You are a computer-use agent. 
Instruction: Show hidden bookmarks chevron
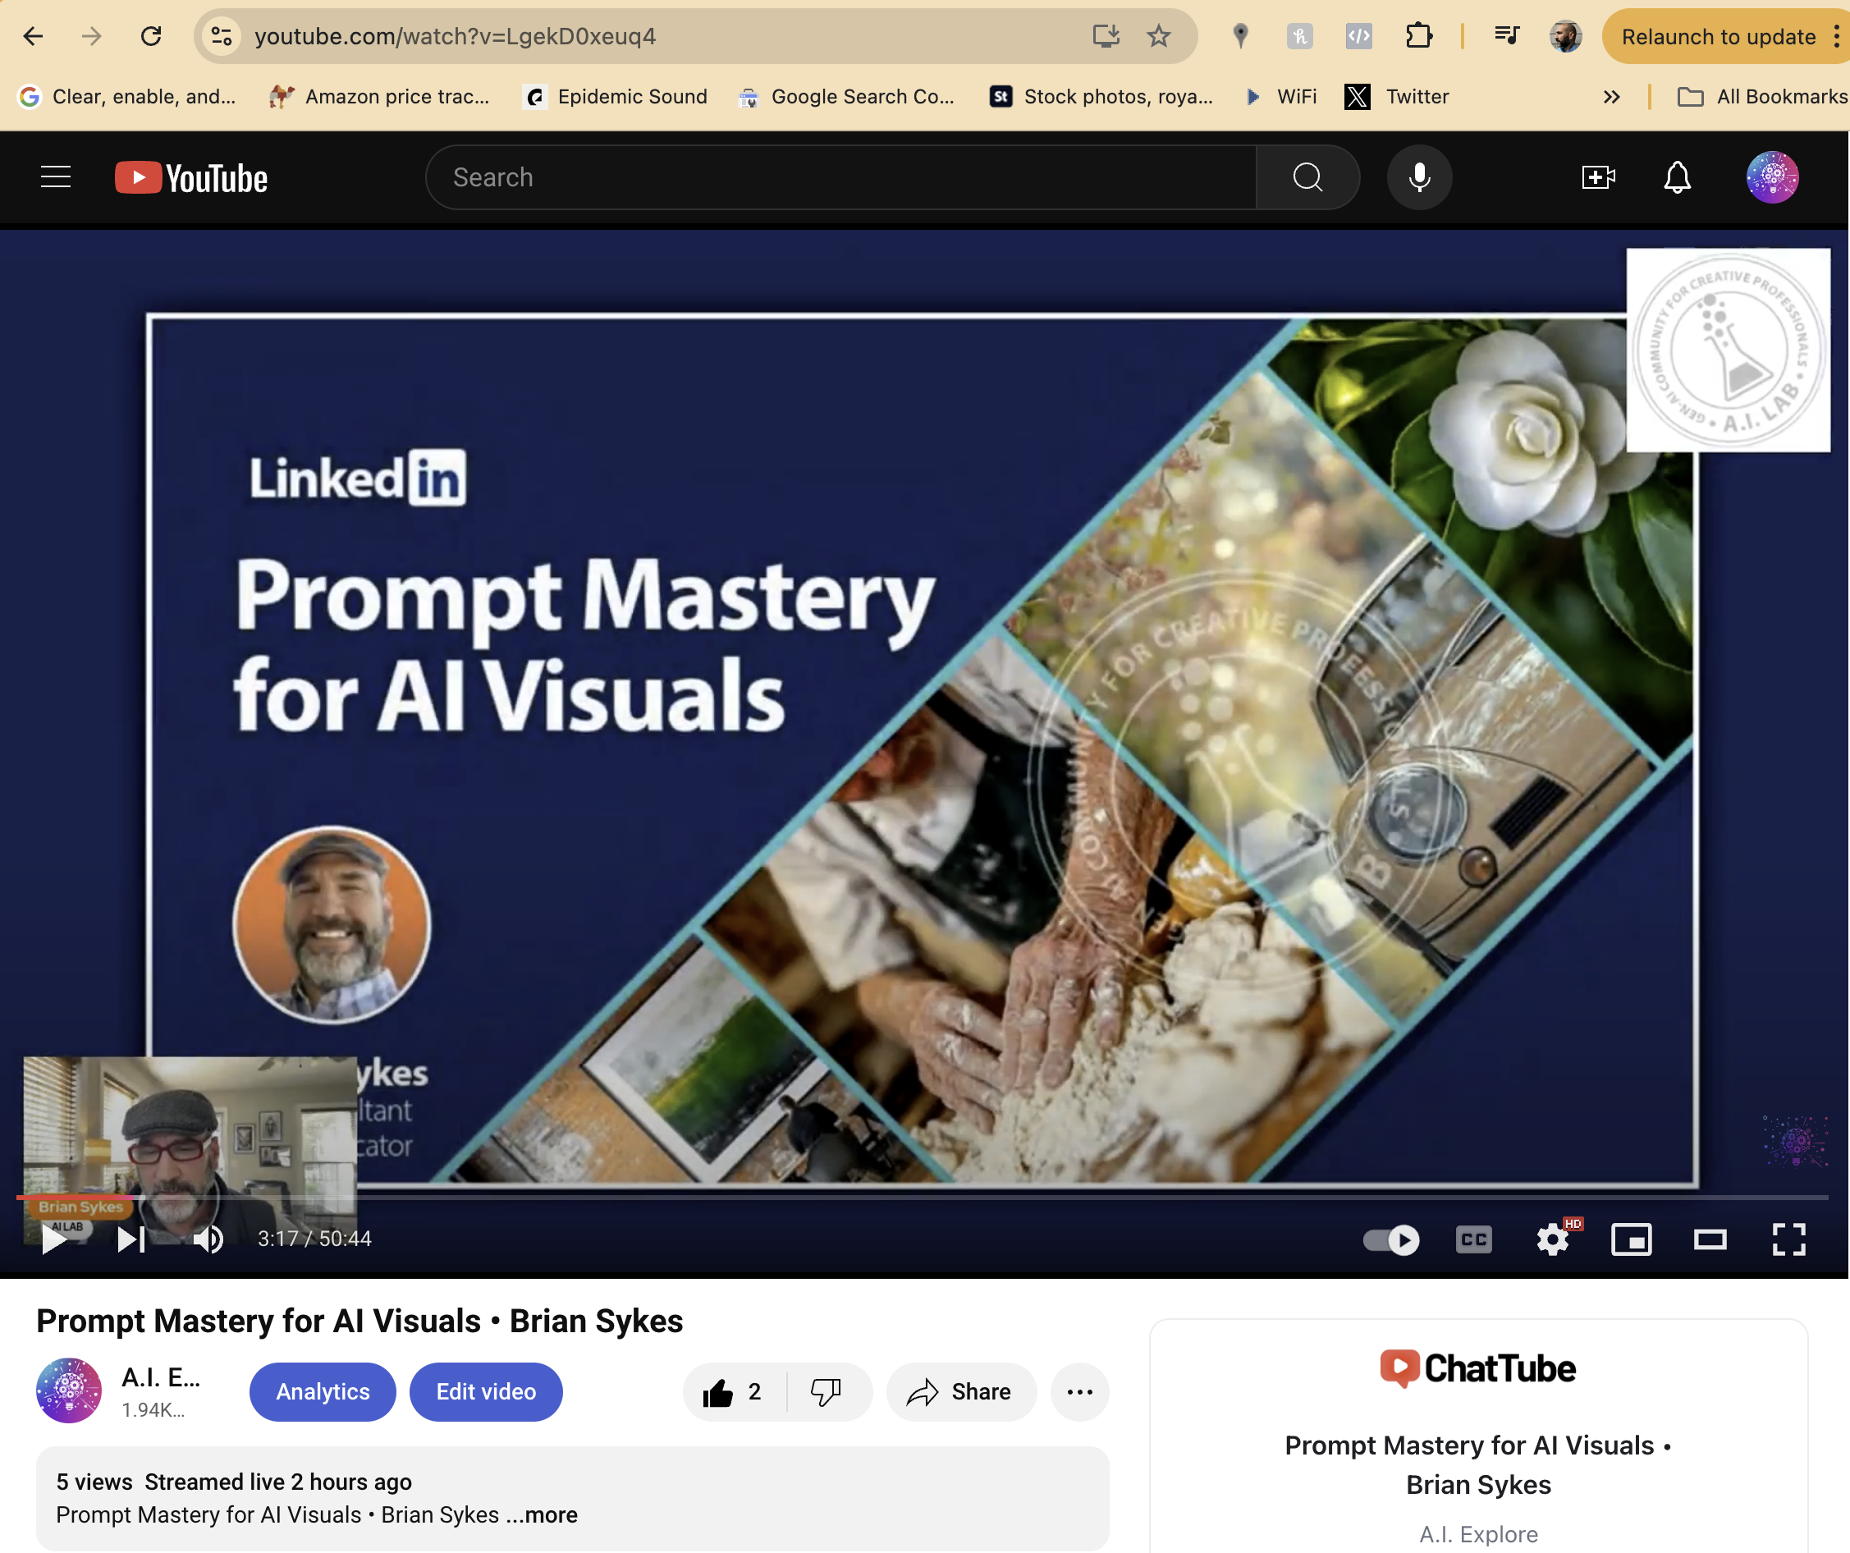click(x=1611, y=97)
